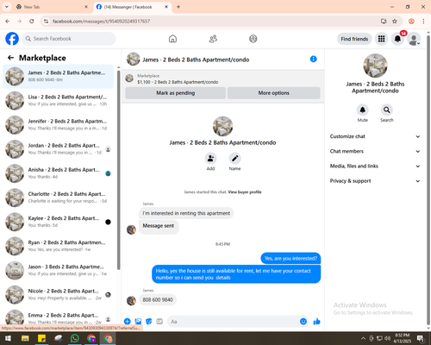Open the notifications bell
The width and height of the screenshot is (431, 345).
(397, 39)
